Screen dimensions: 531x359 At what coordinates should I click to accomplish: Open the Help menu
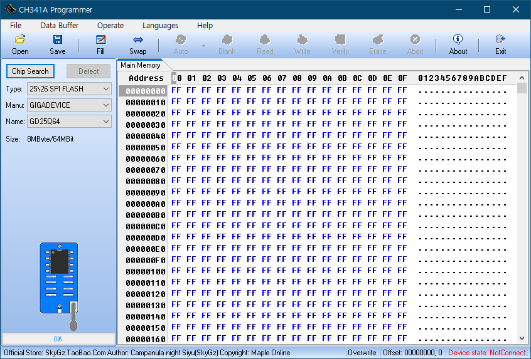tap(205, 25)
